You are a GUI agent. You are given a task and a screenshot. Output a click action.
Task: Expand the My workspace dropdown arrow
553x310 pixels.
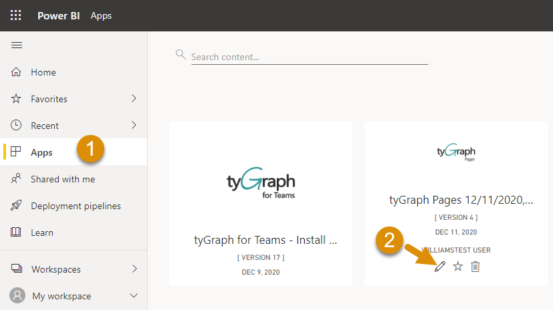click(x=134, y=295)
